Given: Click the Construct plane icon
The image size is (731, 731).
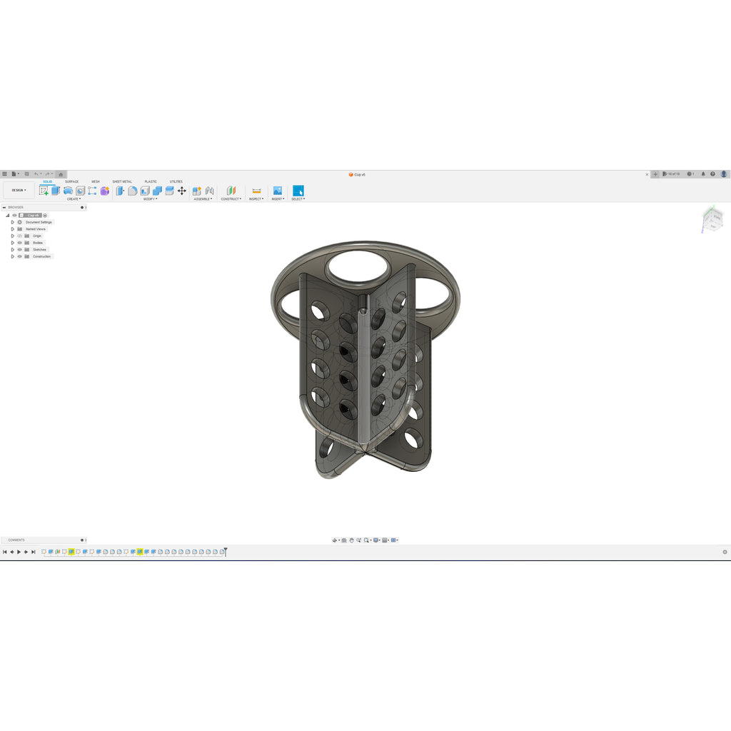Looking at the screenshot, I should 231,191.
